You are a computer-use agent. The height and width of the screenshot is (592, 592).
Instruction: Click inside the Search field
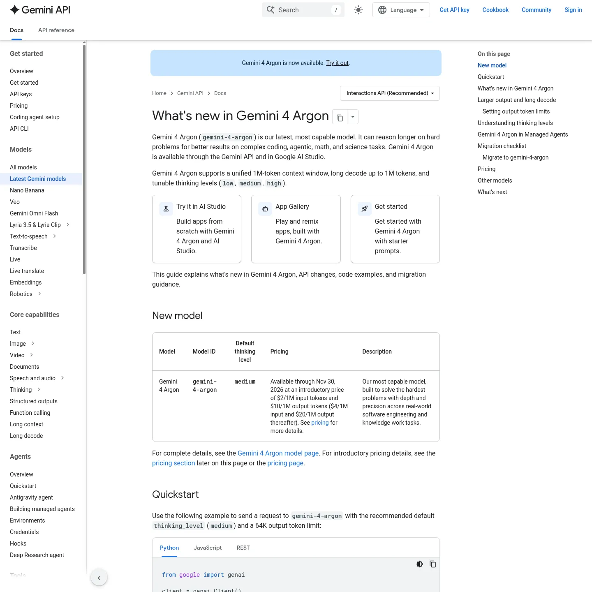[x=303, y=10]
